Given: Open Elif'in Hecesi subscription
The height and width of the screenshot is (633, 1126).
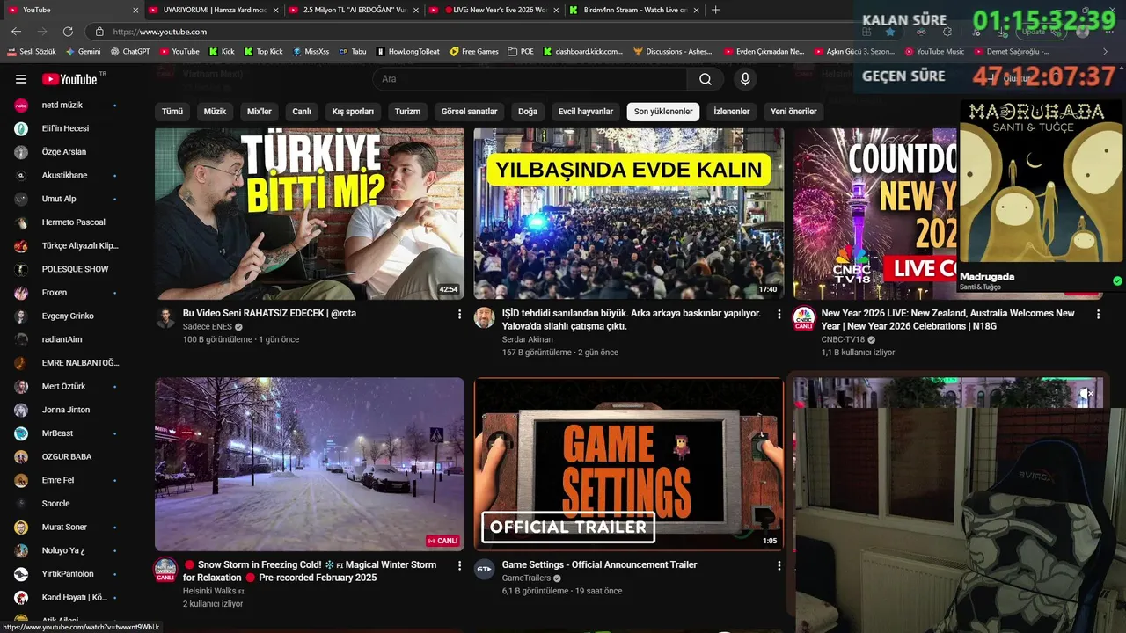Looking at the screenshot, I should coord(67,128).
